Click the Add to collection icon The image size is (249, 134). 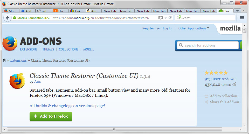(x=206, y=96)
